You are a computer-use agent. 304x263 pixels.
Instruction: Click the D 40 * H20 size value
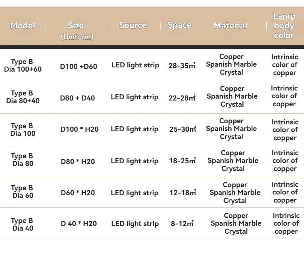[79, 224]
